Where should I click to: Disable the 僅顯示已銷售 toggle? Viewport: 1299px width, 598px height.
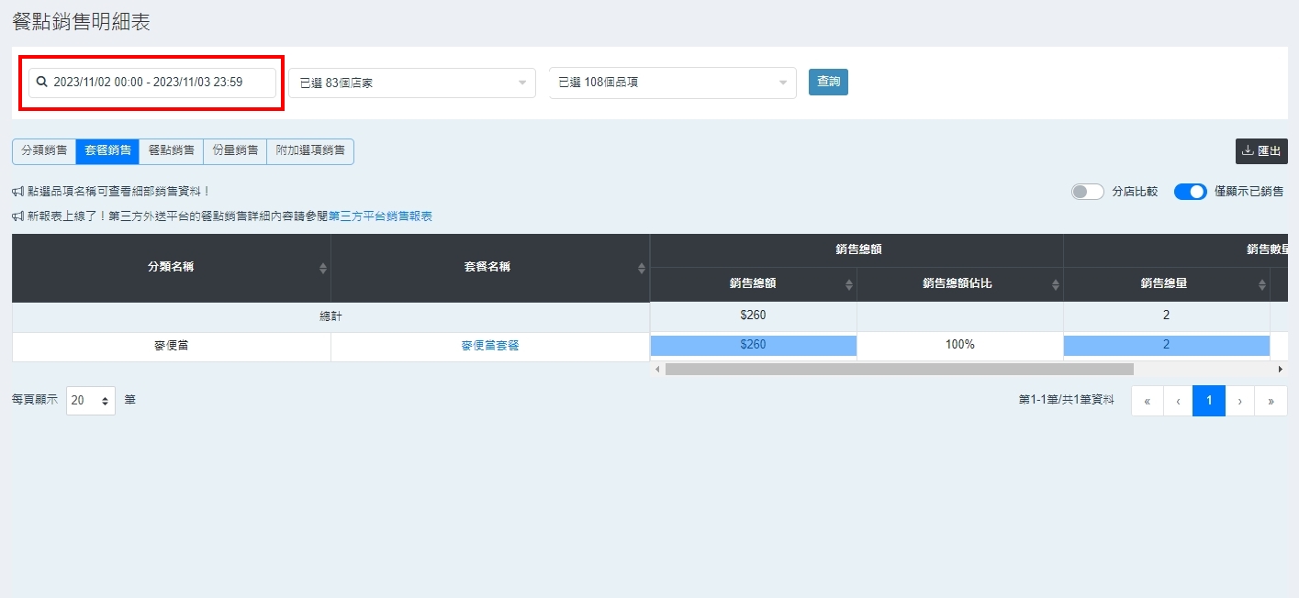(1190, 192)
